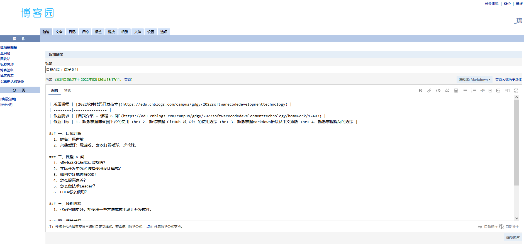Open 回收站 recycle bin
The width and height of the screenshot is (524, 244).
pyautogui.click(x=5, y=59)
